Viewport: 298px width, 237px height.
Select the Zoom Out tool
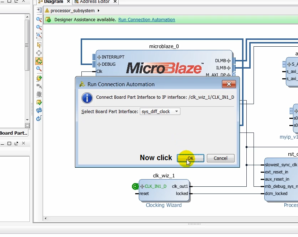coord(39,27)
